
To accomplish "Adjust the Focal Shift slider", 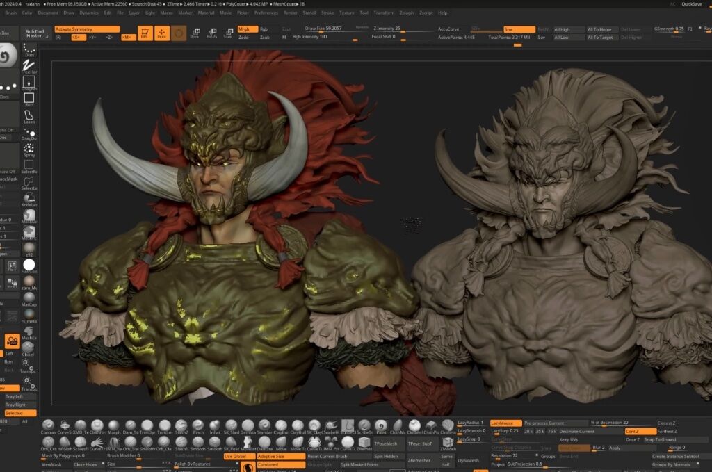I will [x=403, y=38].
